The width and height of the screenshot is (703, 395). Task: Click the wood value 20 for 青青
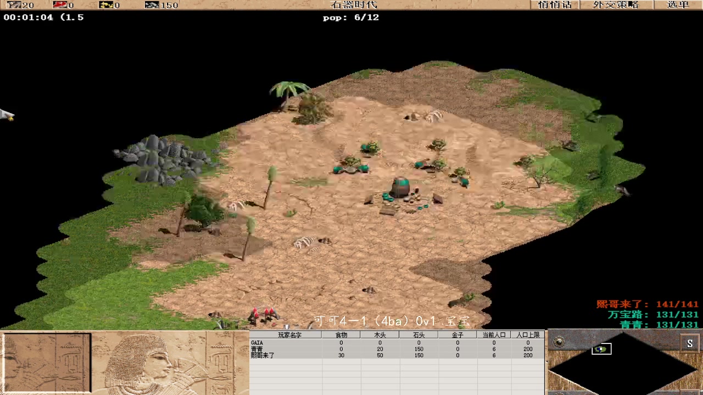(x=380, y=349)
